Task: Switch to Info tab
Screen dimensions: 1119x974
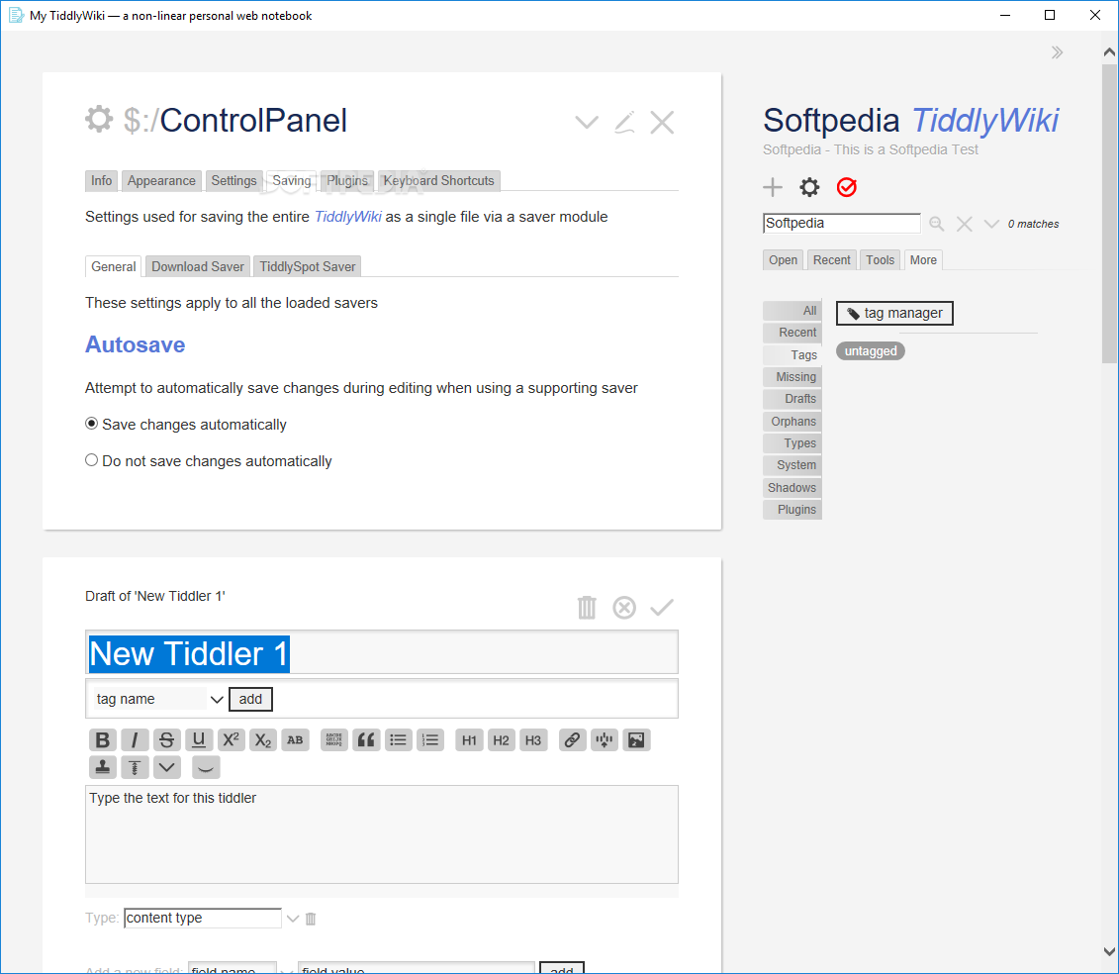Action: click(x=101, y=181)
